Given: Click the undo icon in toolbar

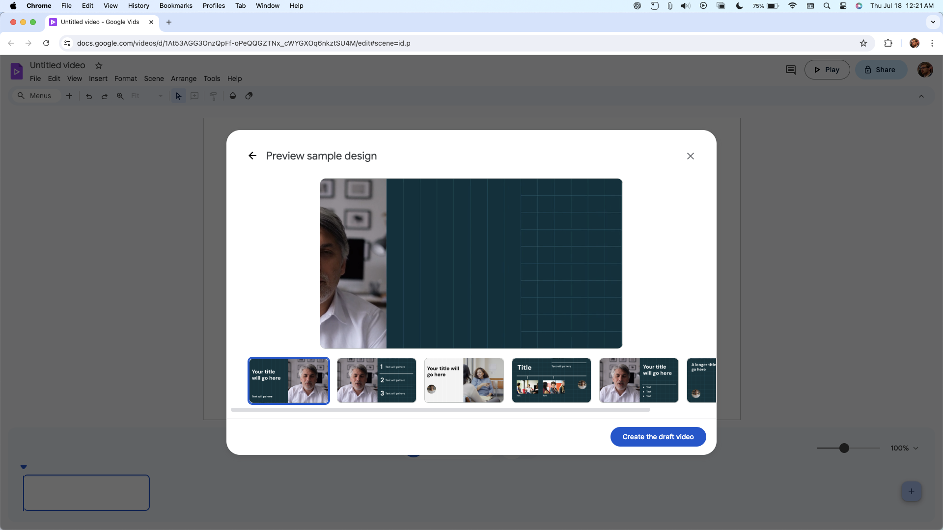Looking at the screenshot, I should (x=88, y=96).
